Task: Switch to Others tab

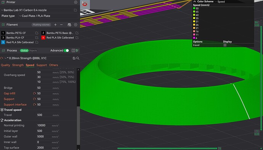Action: (53, 65)
